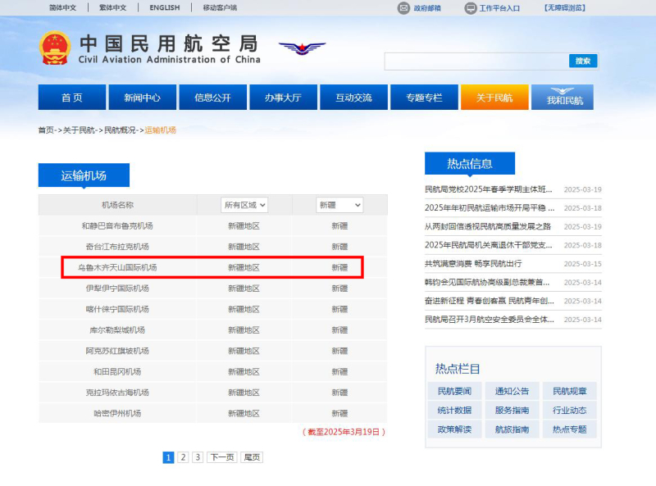
Task: Open 我和民航 navigation tab
Action: point(563,98)
